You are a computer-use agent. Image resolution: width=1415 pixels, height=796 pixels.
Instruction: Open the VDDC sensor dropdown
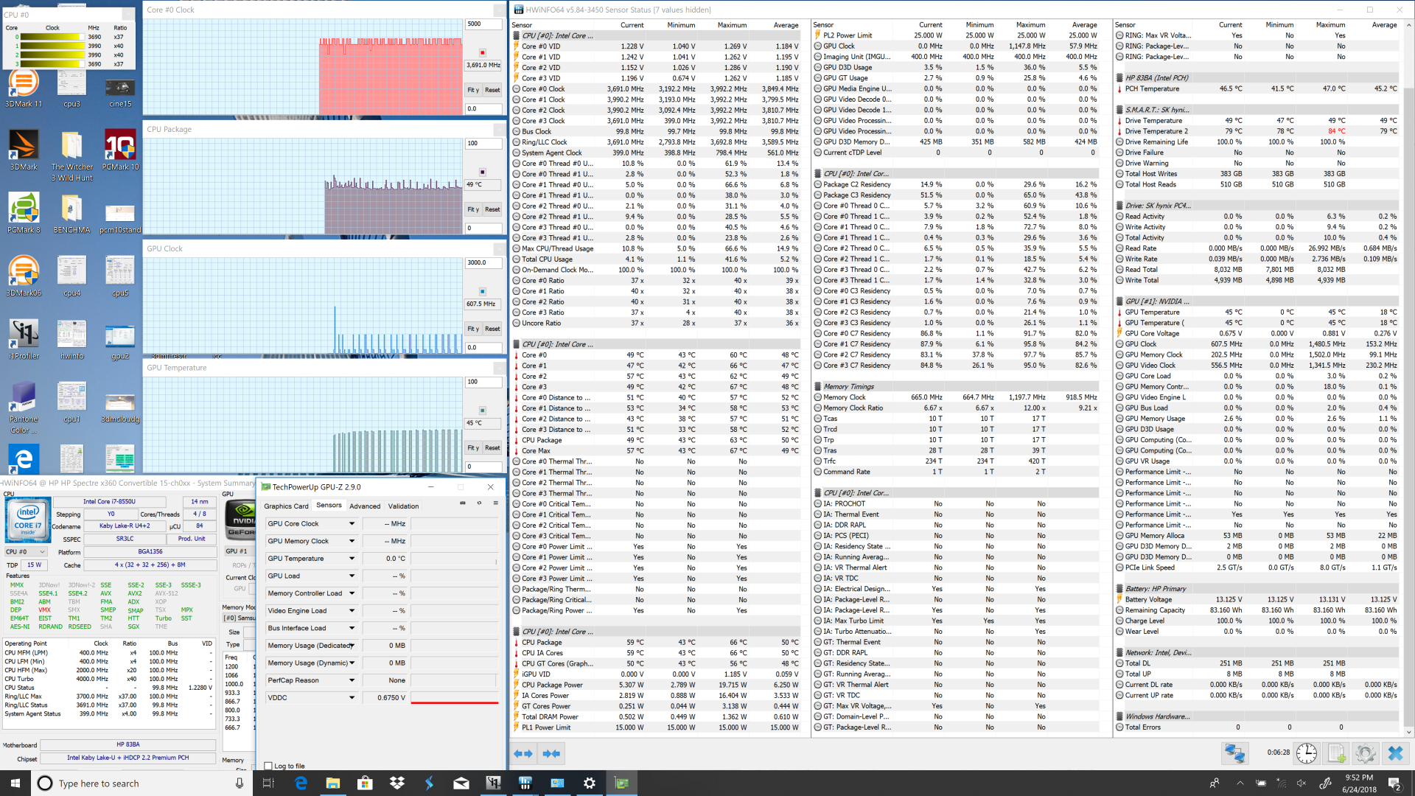(352, 697)
